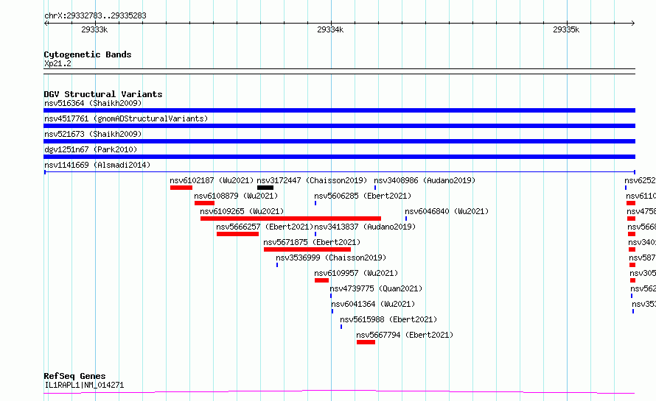Click the DGV Structural Variants track title
Screen dimensions: 656x401
click(x=103, y=94)
